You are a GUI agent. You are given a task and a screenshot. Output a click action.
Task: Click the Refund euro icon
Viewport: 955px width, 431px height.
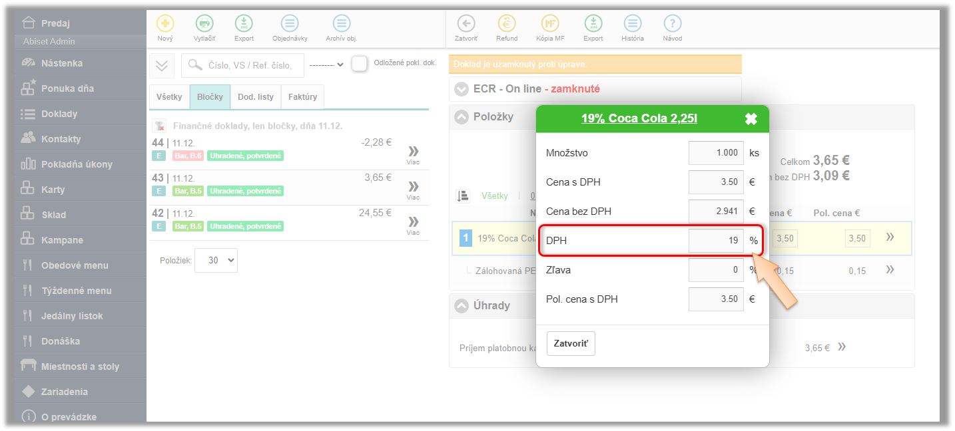click(507, 23)
